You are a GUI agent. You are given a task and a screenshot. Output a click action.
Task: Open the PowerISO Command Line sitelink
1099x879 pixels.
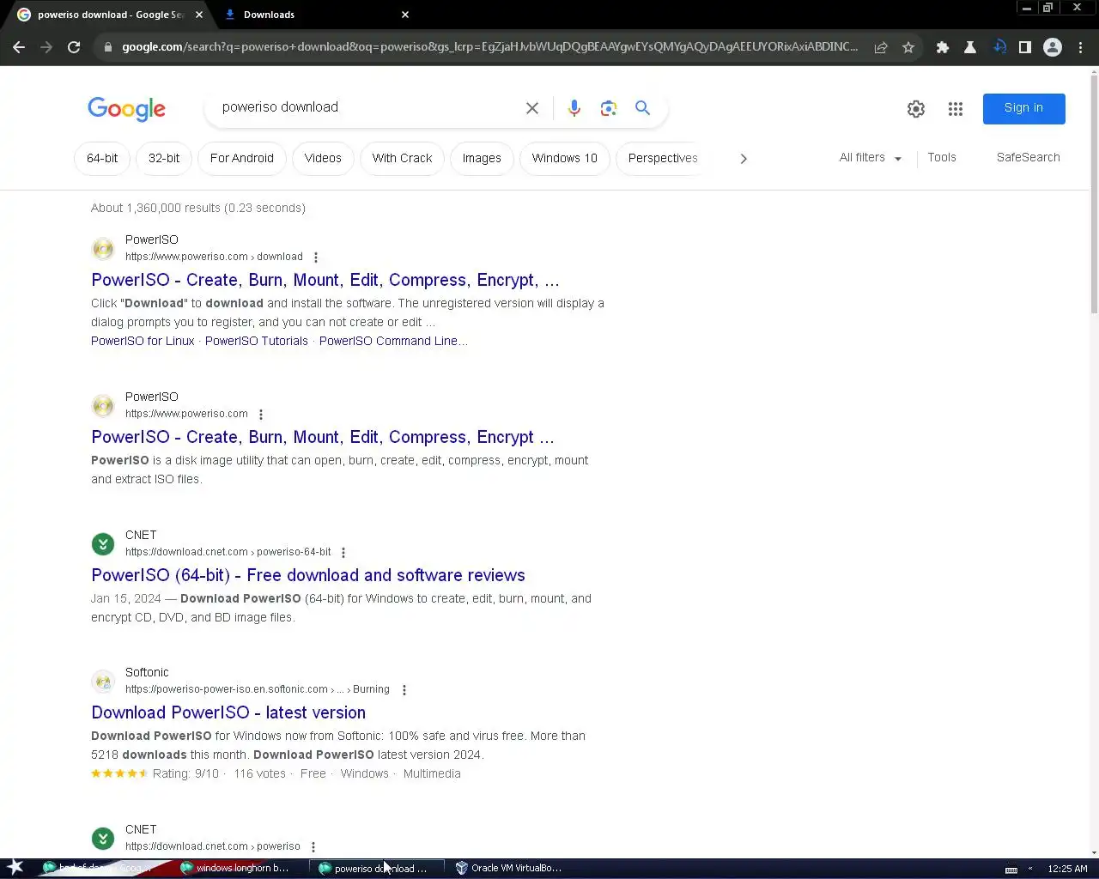coord(393,342)
